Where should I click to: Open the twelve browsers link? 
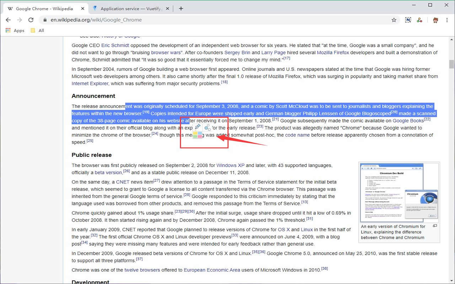[x=142, y=270]
